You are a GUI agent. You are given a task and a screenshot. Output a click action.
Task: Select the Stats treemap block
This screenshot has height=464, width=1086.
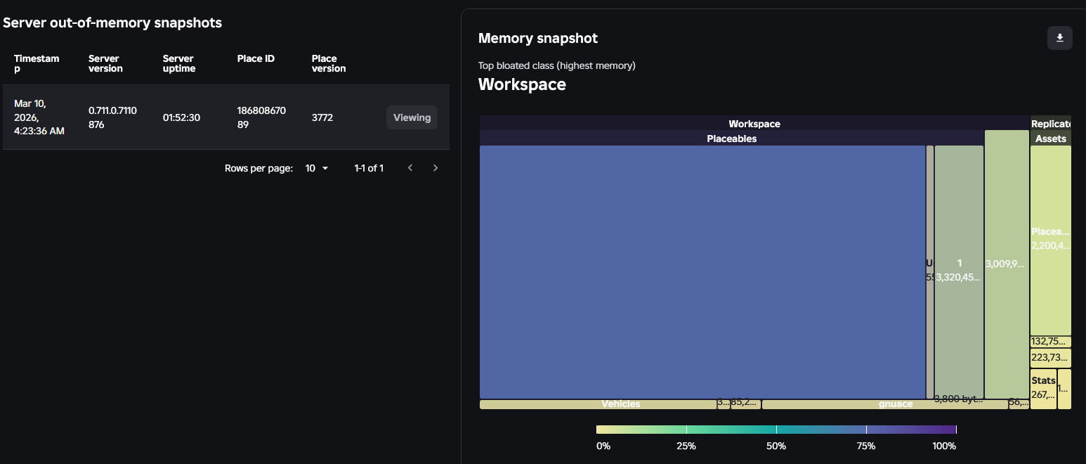pos(1043,389)
